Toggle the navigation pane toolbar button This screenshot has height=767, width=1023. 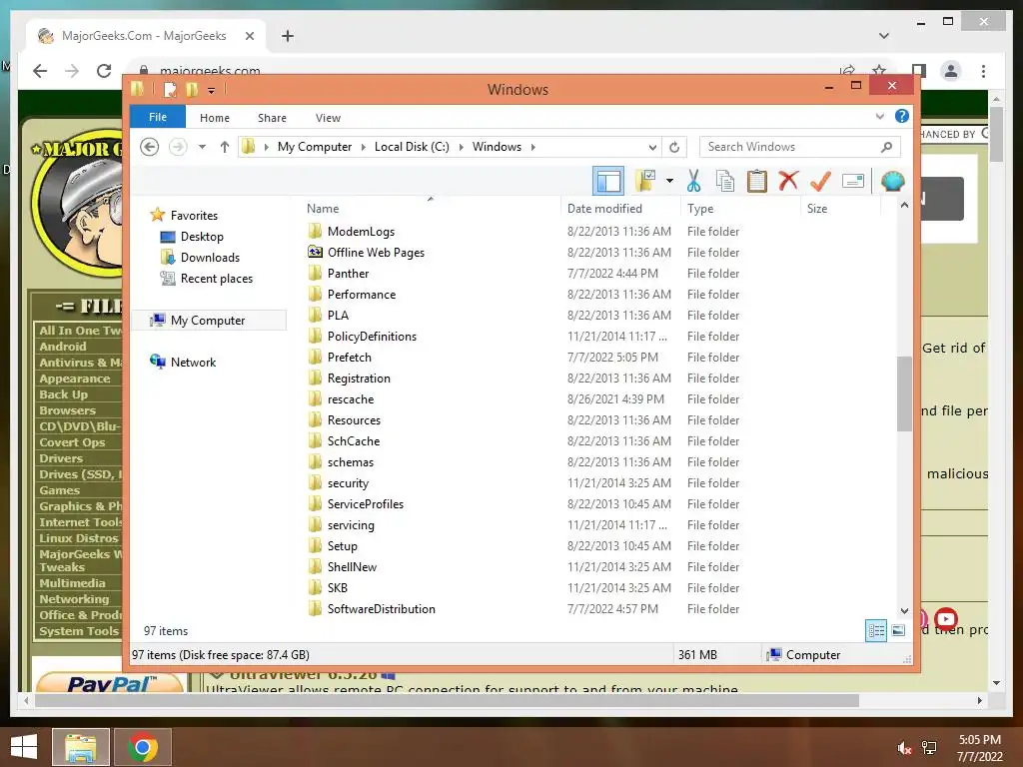point(608,181)
